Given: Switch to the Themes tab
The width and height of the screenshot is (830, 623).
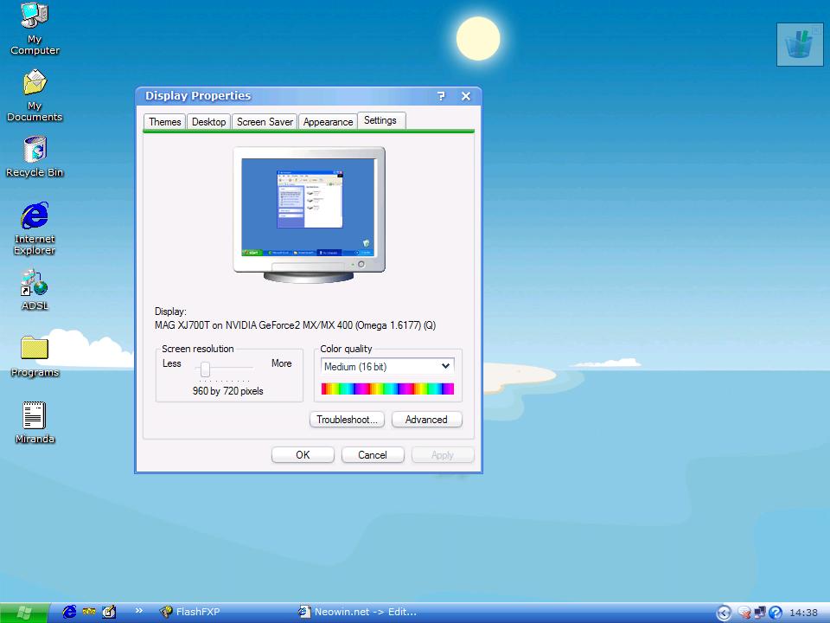Looking at the screenshot, I should pos(164,121).
